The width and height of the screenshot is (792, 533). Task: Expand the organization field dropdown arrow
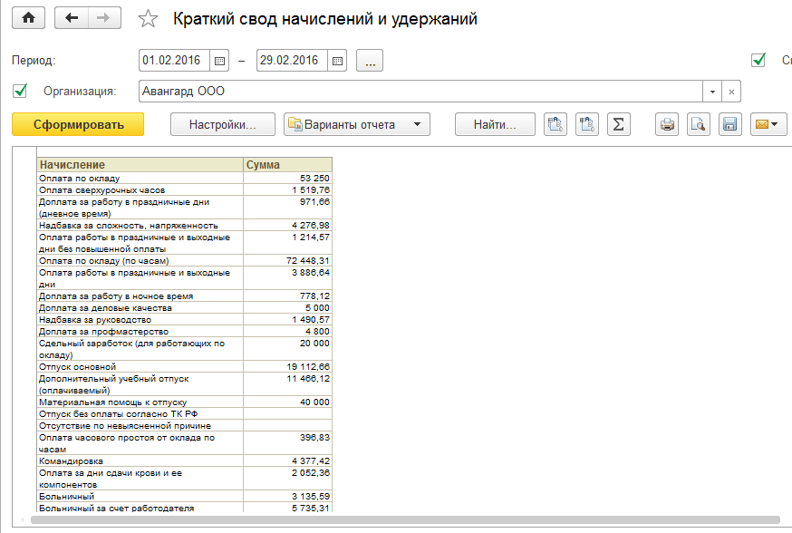(712, 92)
